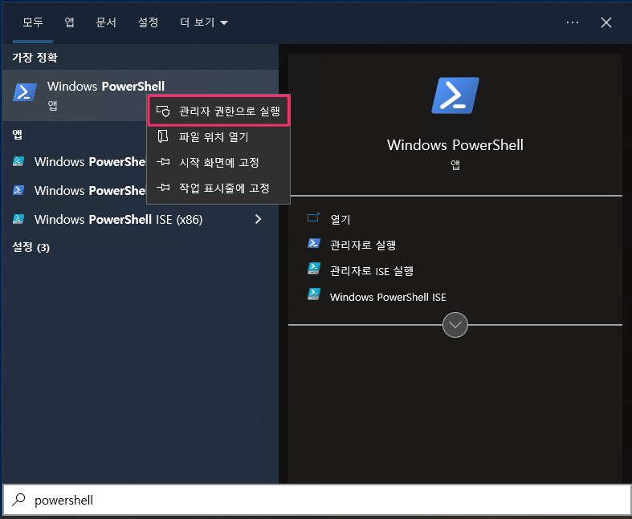Select 관리자 권한으로 실행 from context menu
The height and width of the screenshot is (519, 632).
coord(218,112)
